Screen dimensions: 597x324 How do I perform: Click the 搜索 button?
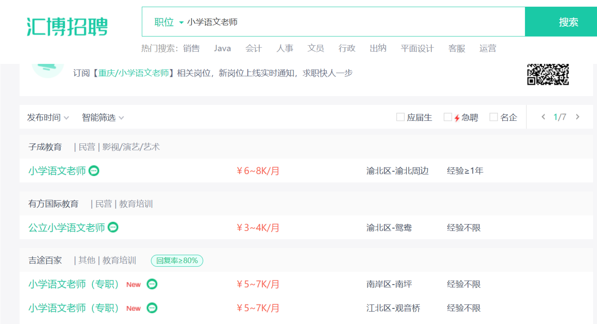click(560, 22)
